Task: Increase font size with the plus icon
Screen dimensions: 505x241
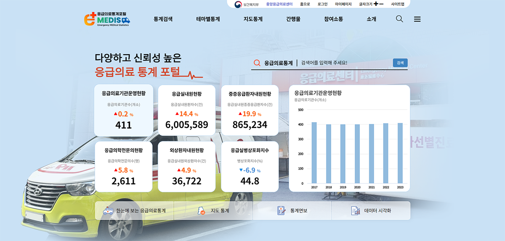Action: 376,4
